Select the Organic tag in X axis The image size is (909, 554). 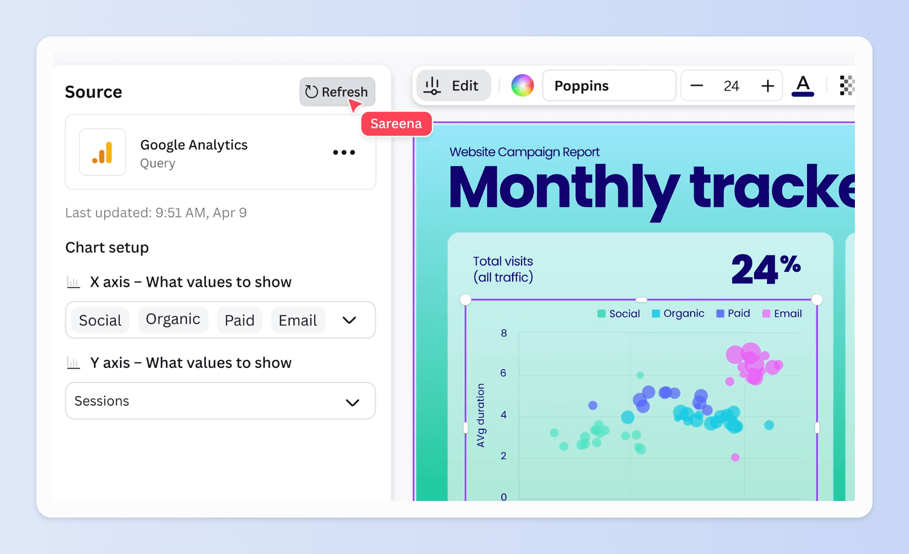[x=173, y=319]
